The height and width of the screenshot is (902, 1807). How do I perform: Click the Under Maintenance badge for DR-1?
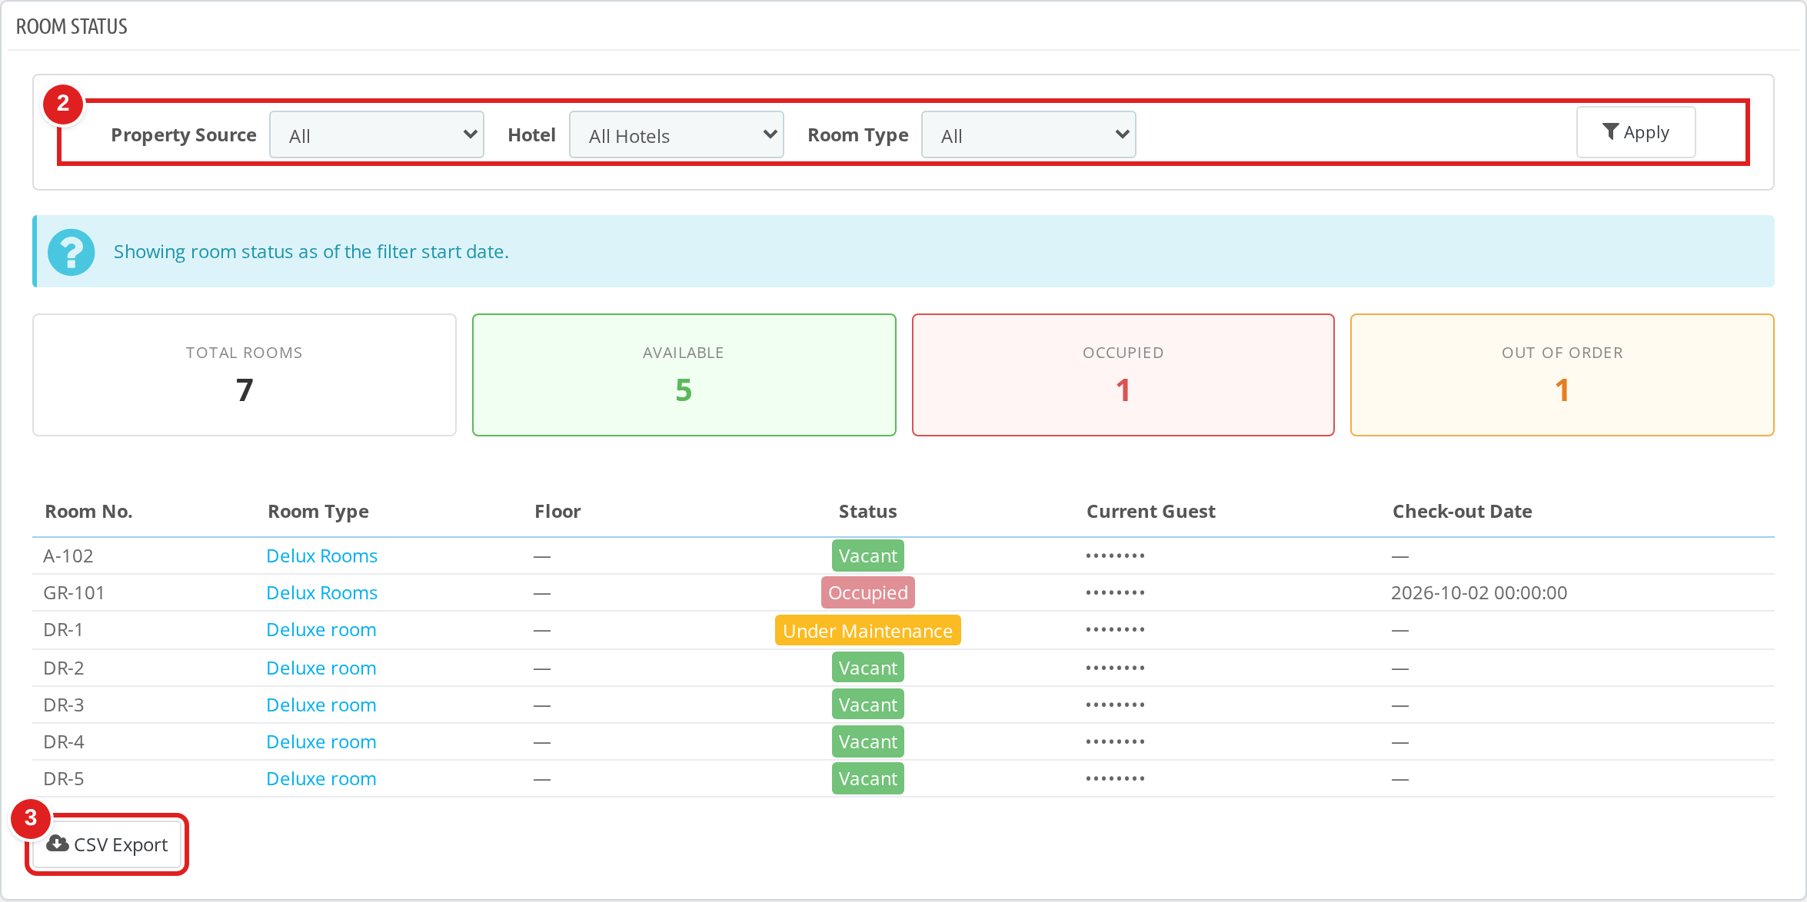[x=868, y=630]
